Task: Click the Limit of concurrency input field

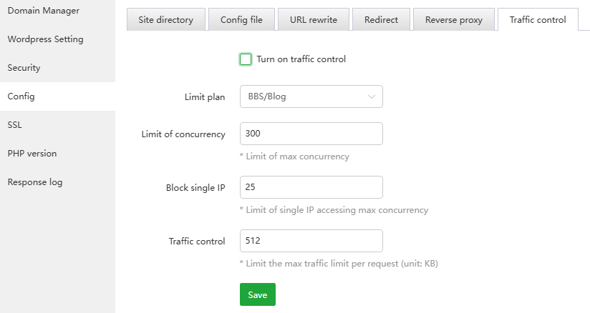Action: point(311,134)
